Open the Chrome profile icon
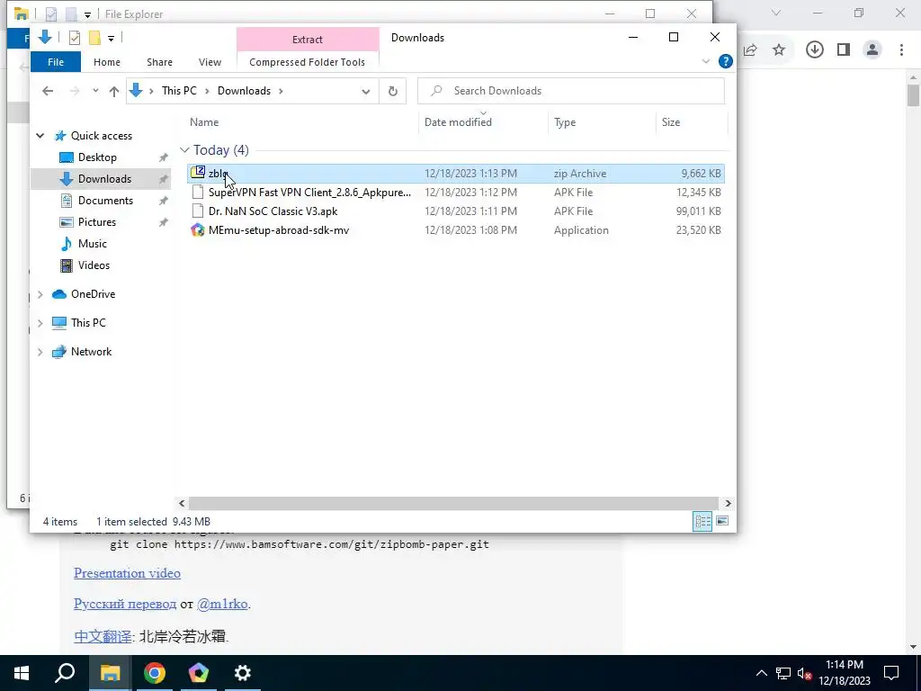Image resolution: width=921 pixels, height=691 pixels. tap(872, 50)
